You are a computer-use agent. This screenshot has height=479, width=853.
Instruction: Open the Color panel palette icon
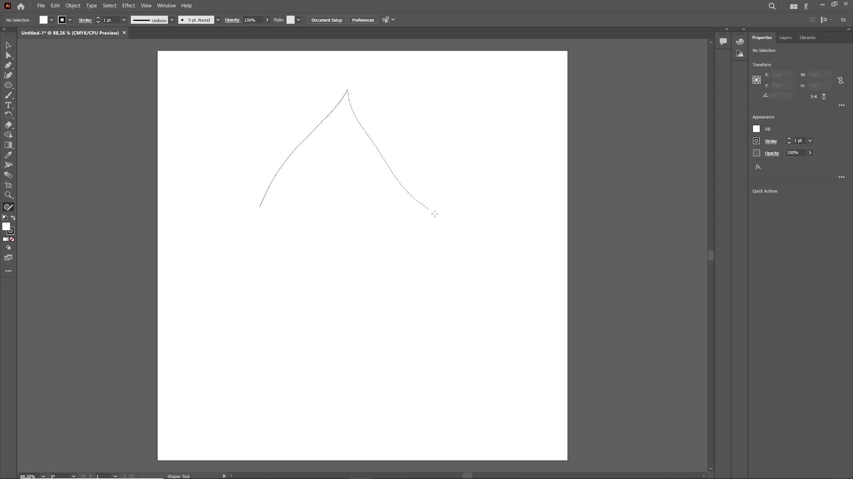click(x=740, y=42)
